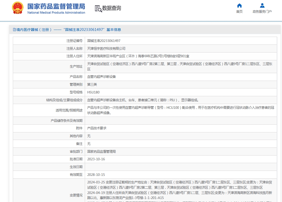Open the 首页 link
The image size is (282, 202).
coord(239,12)
